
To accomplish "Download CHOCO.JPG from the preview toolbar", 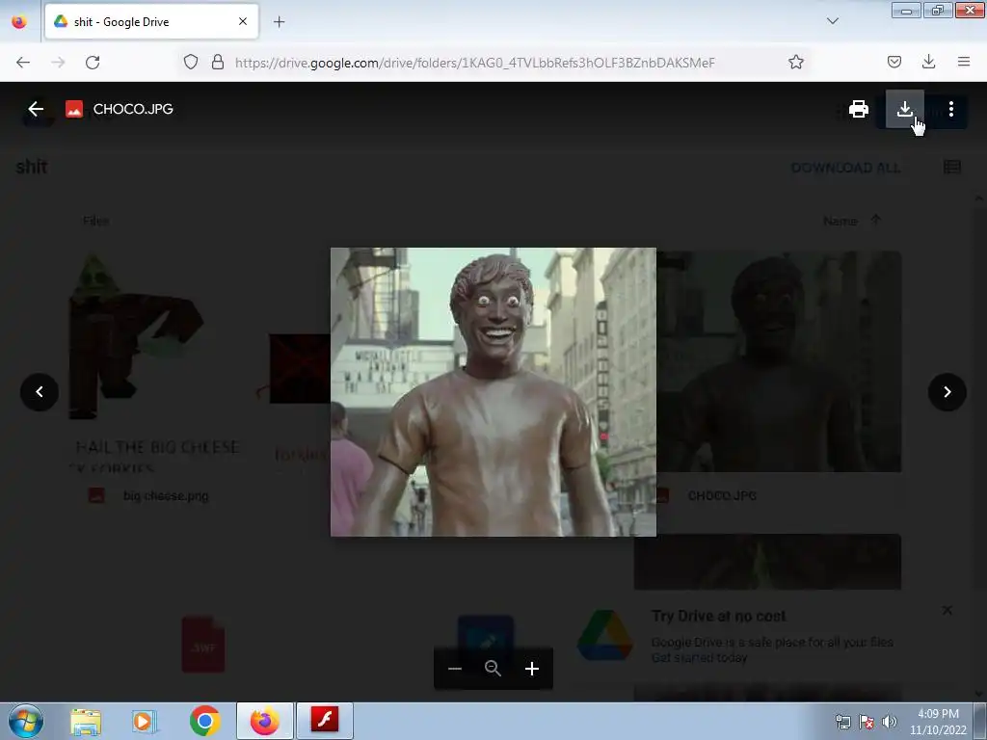I will coord(904,109).
